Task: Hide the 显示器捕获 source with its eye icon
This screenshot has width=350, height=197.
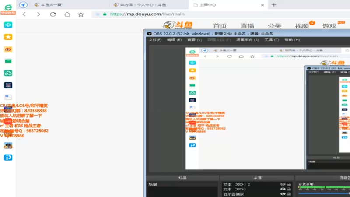Action: [x=283, y=194]
